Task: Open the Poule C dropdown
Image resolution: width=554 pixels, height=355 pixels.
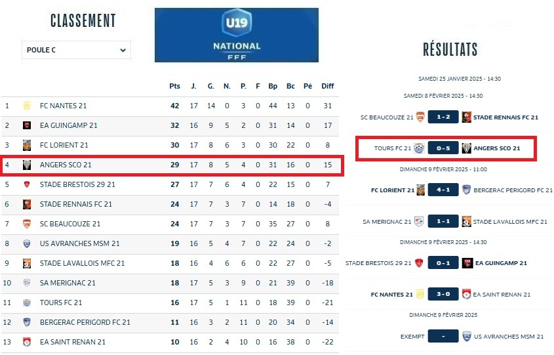Action: [x=76, y=50]
